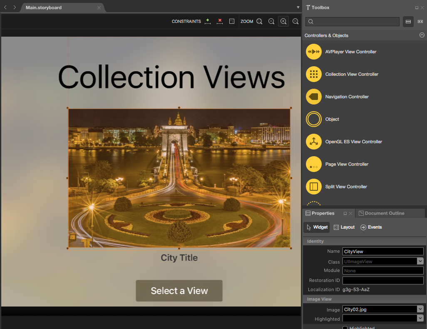The image size is (427, 329).
Task: Enable the Highlighted checkbox
Action: click(345, 328)
